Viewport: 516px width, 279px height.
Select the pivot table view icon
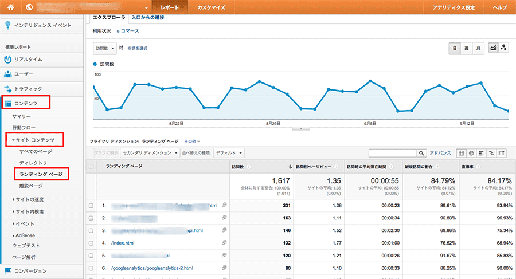coord(502,153)
